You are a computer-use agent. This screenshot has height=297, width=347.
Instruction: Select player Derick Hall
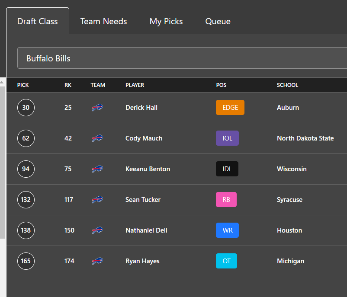click(x=141, y=108)
